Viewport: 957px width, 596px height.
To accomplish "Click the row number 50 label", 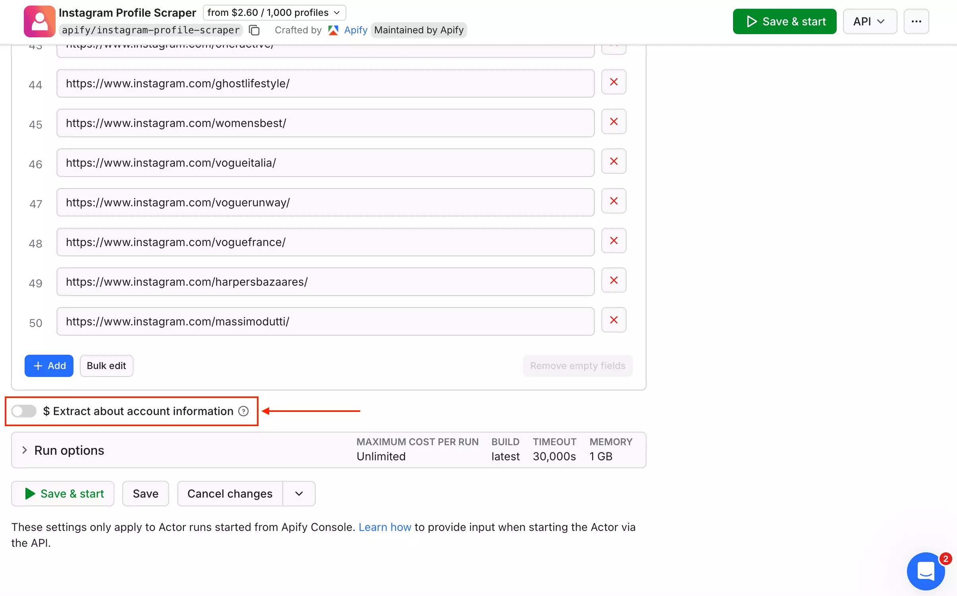I will point(35,323).
